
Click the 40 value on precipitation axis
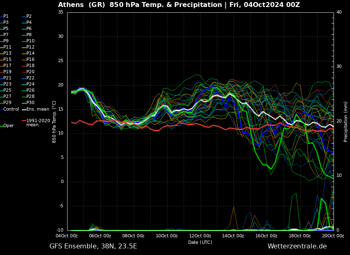[339, 12]
